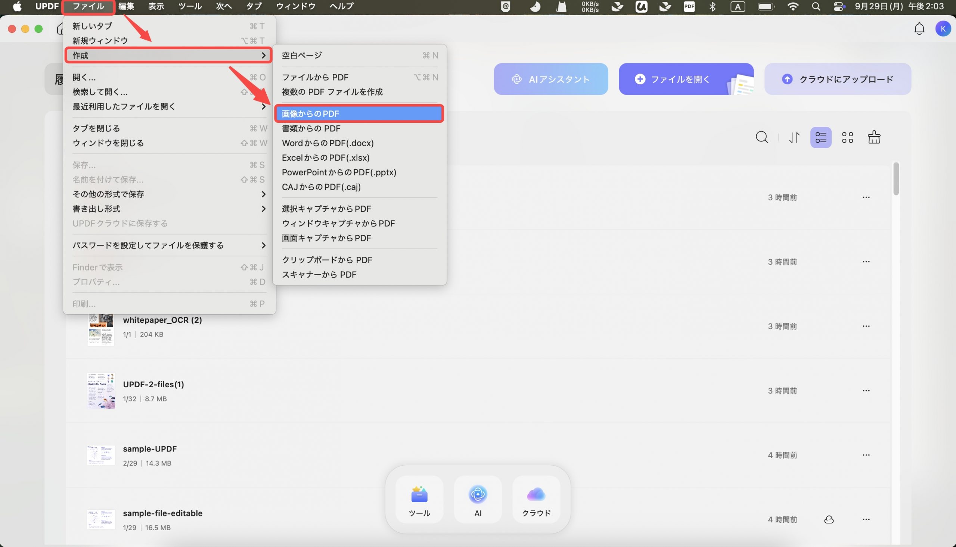This screenshot has height=547, width=956.
Task: Open the notifications bell icon
Action: pyautogui.click(x=919, y=29)
